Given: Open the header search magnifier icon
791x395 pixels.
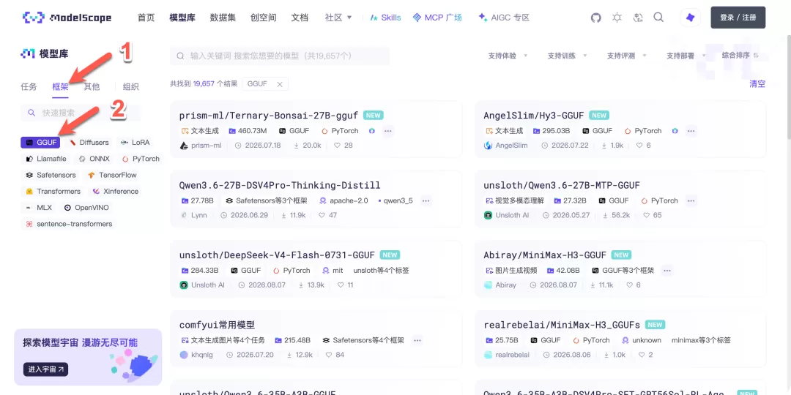Looking at the screenshot, I should (x=658, y=18).
